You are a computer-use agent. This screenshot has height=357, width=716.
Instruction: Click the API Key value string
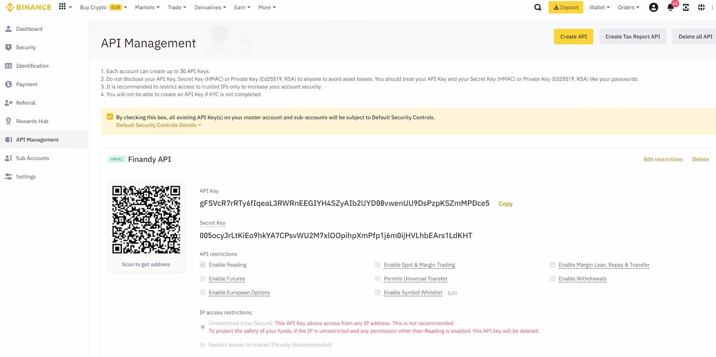point(344,203)
